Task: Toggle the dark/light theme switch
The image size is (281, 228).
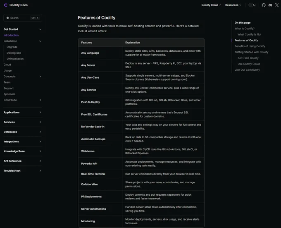Action: point(252,5)
